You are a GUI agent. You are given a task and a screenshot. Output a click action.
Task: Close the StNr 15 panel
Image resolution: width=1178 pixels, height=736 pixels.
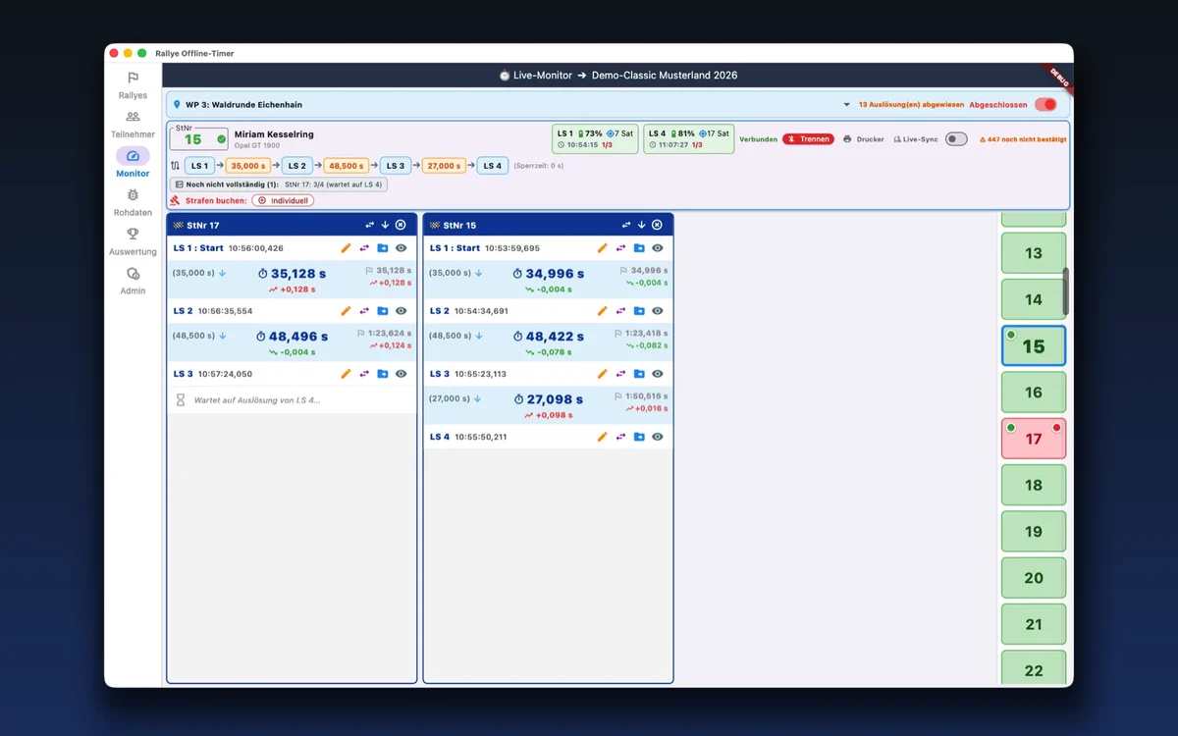(x=657, y=225)
